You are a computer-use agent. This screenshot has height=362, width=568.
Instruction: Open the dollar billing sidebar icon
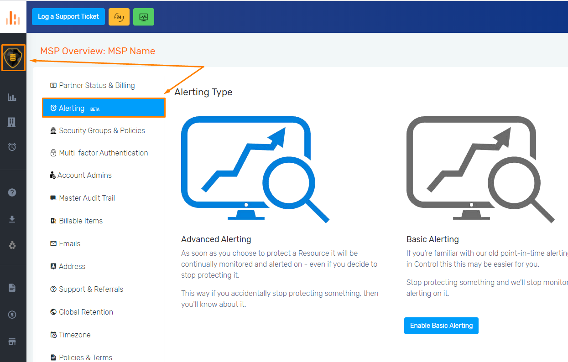coord(12,315)
